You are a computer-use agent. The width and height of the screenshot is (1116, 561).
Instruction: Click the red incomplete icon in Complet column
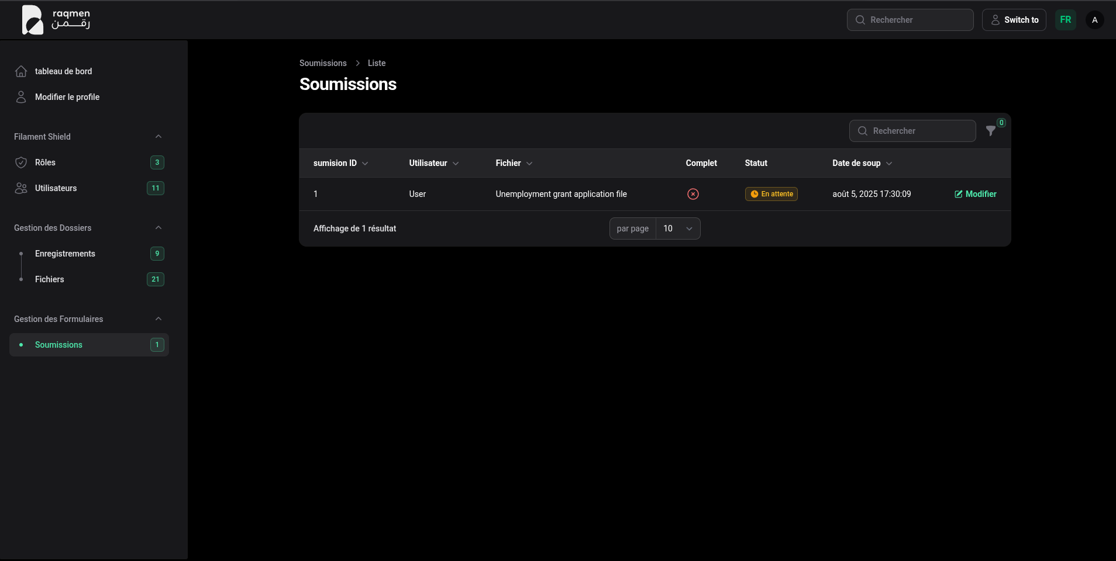coord(692,193)
